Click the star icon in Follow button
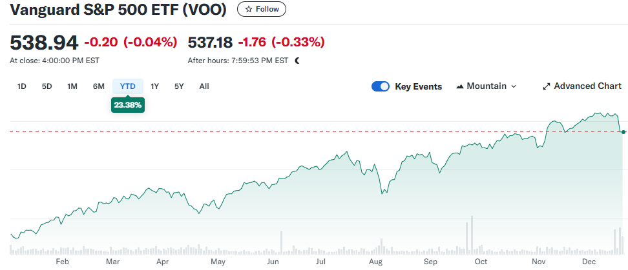This screenshot has height=270, width=628. [249, 10]
